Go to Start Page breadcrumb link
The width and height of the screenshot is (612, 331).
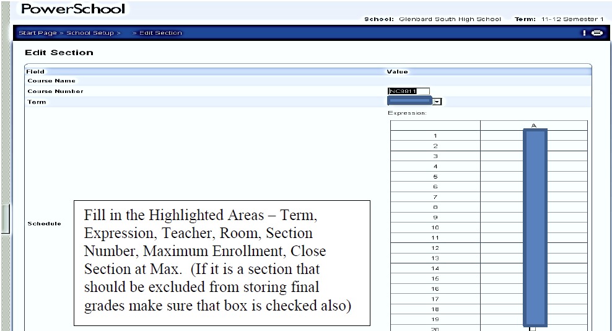tap(38, 33)
